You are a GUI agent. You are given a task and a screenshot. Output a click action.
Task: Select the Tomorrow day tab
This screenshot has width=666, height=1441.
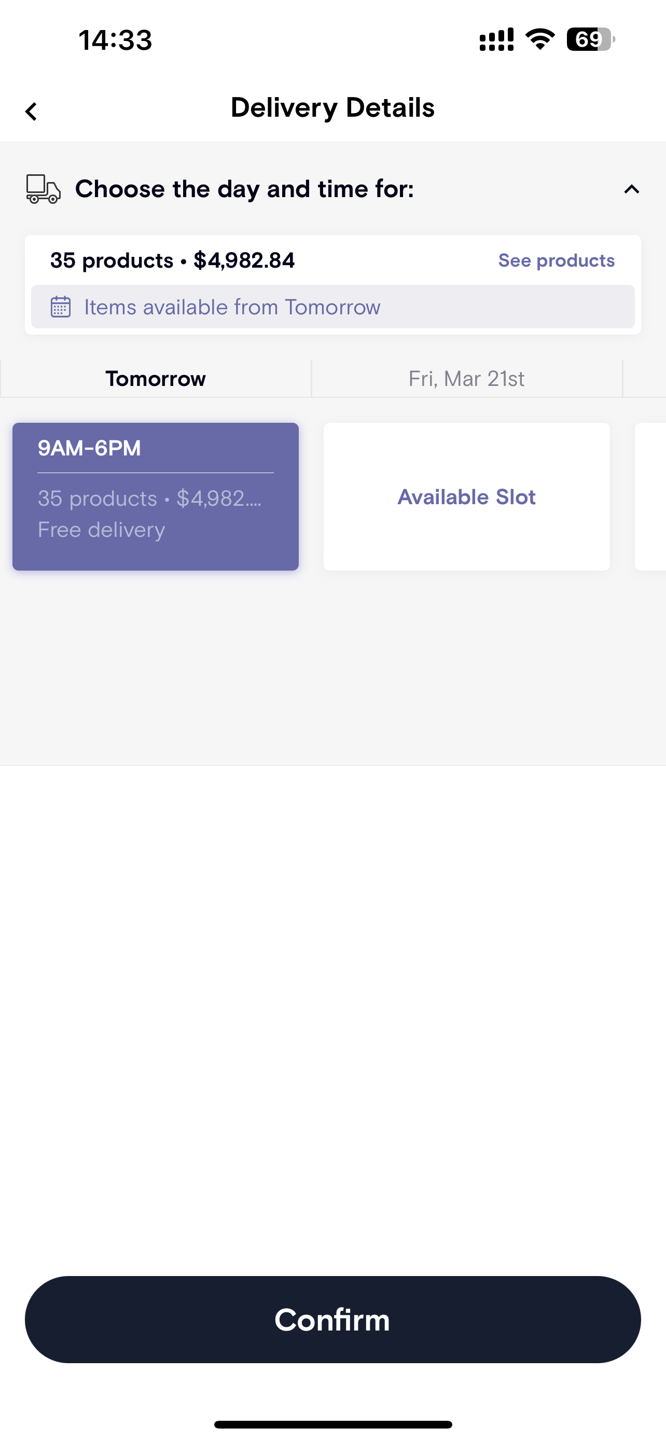pyautogui.click(x=156, y=379)
